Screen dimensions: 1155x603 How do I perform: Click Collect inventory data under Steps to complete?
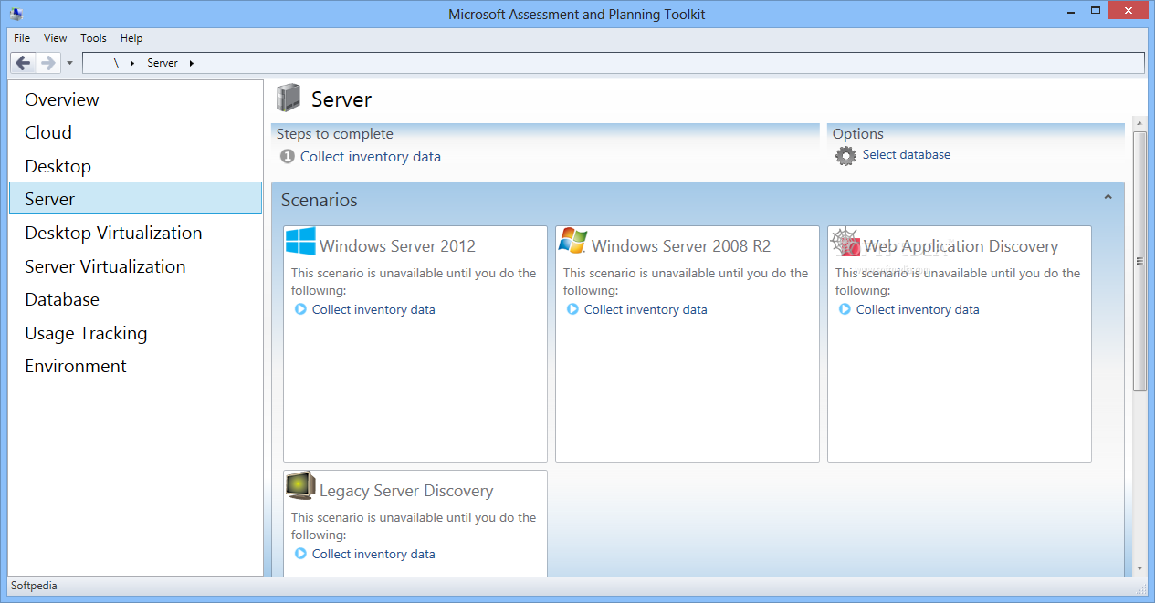click(x=371, y=157)
